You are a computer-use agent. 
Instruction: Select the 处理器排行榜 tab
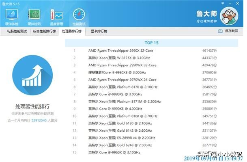click(x=72, y=31)
